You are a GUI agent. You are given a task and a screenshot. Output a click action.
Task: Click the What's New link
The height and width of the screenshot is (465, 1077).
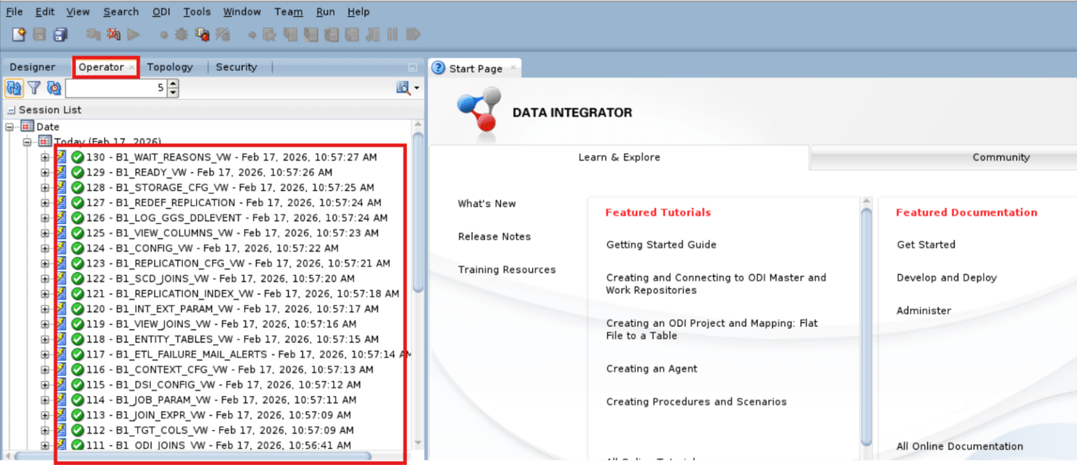pos(487,204)
